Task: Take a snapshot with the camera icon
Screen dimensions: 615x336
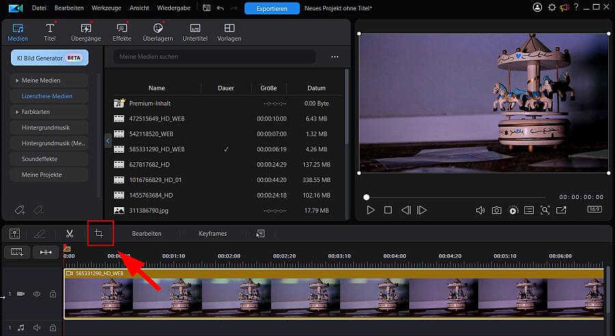Action: tap(497, 211)
